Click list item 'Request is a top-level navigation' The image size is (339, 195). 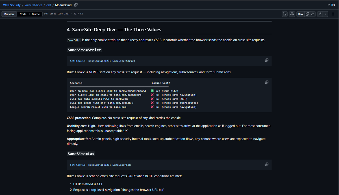point(119,190)
